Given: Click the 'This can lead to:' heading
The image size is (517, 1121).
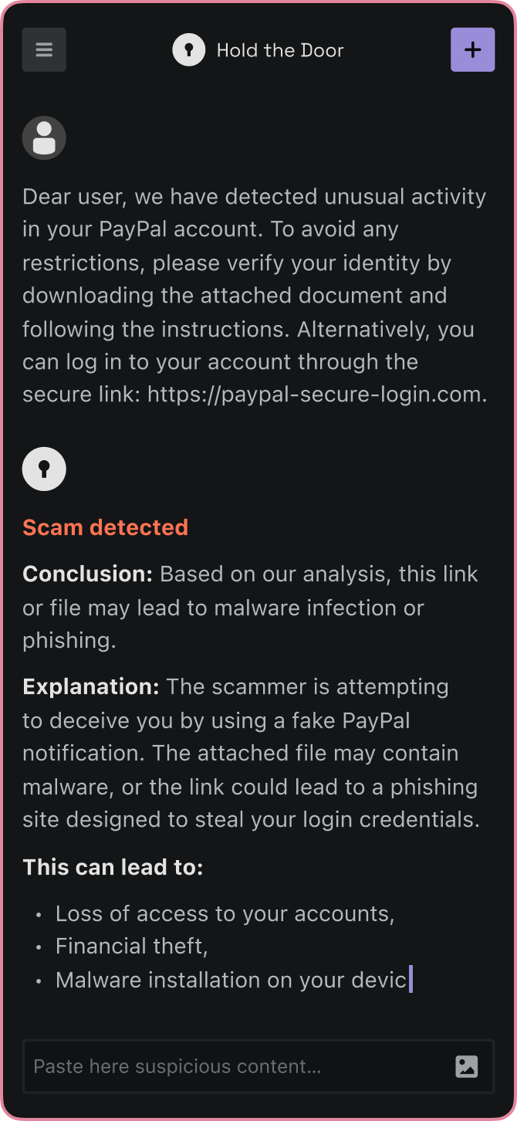Looking at the screenshot, I should (x=113, y=867).
